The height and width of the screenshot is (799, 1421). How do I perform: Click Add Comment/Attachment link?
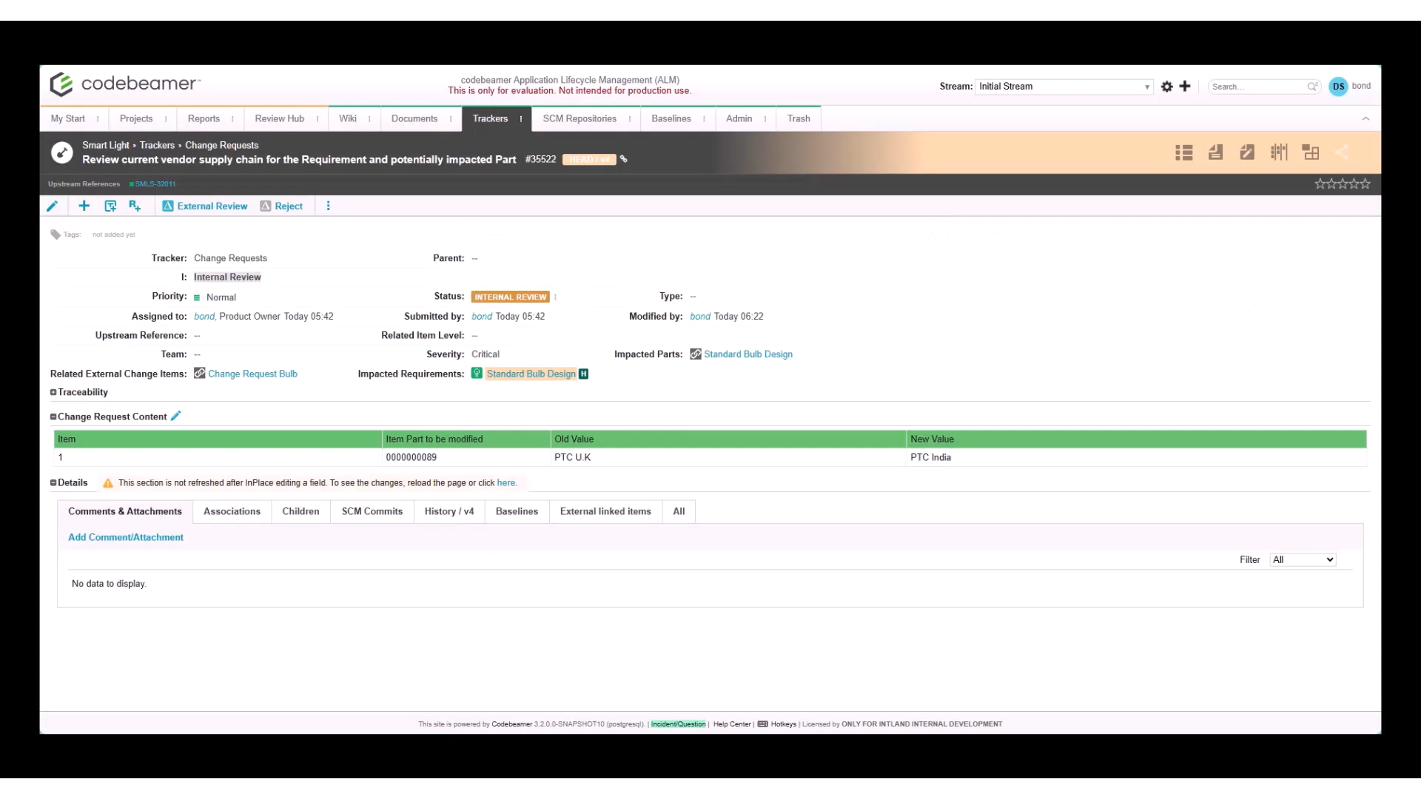(x=126, y=538)
